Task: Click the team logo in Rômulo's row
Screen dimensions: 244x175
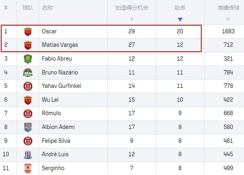Action: [x=28, y=114]
